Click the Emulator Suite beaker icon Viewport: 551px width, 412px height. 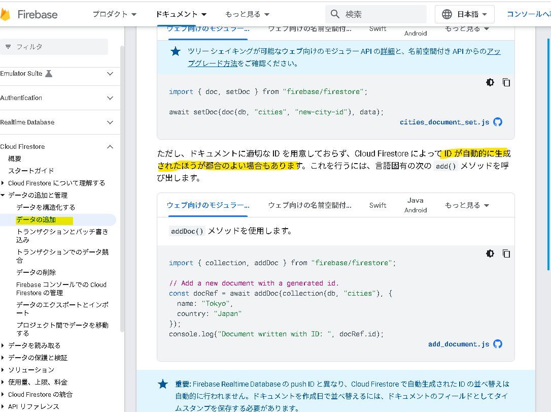49,74
